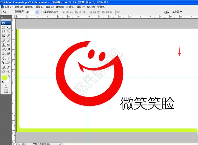Image resolution: width=198 pixels, height=145 pixels.
Task: Toggle Quick Mask mode button
Action: pyautogui.click(x=6, y=86)
